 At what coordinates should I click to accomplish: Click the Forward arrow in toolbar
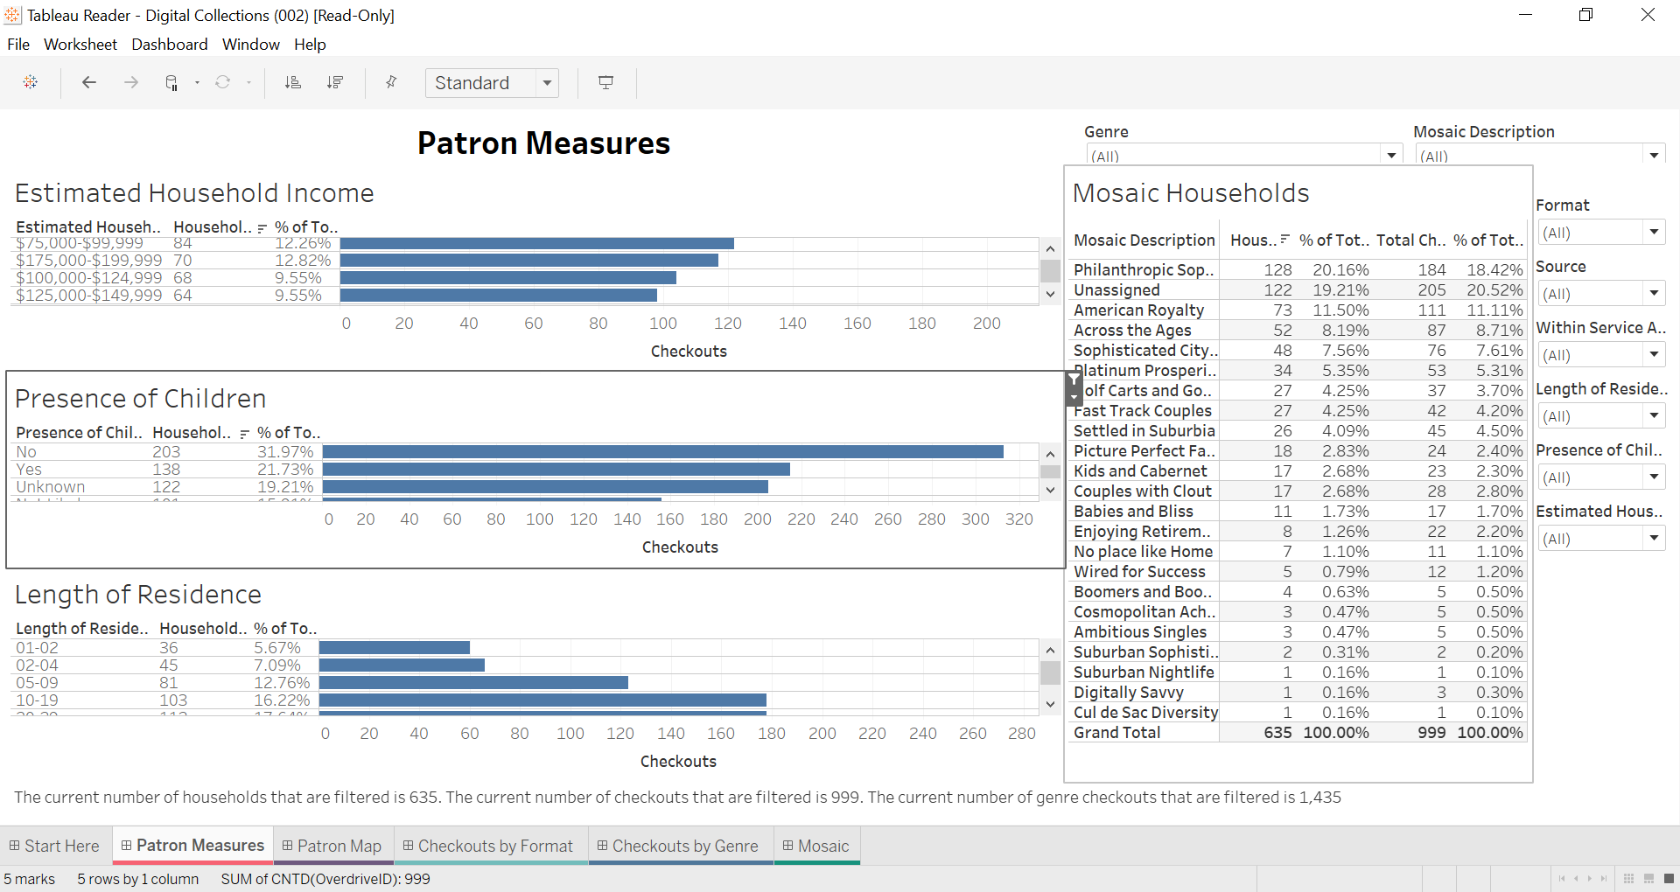pyautogui.click(x=131, y=82)
